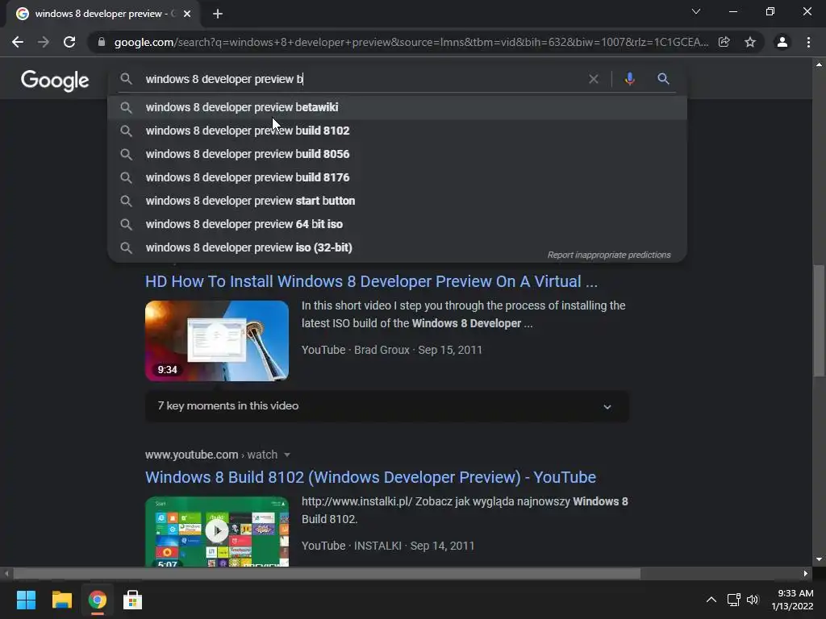The image size is (826, 619).
Task: Share this page with the share icon
Action: tap(724, 42)
